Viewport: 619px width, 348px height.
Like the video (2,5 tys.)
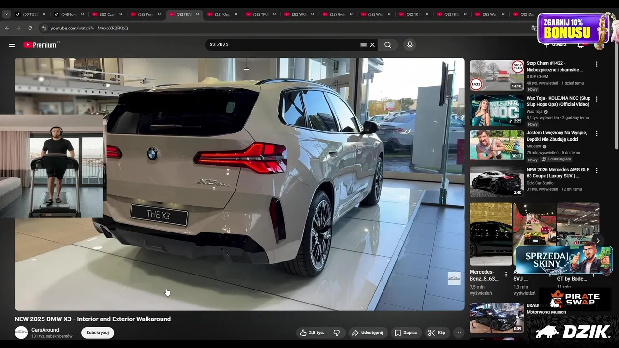[x=311, y=333]
